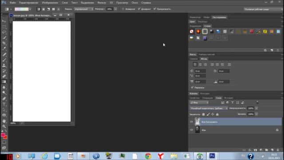284x160 pixels.
Task: Select the Gradient tool in the toolbox
Action: point(4,82)
